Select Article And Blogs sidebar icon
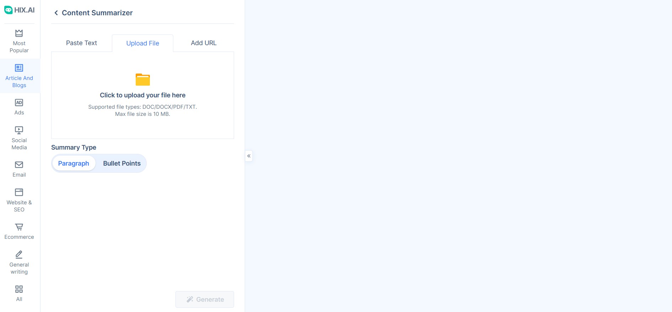Image resolution: width=672 pixels, height=312 pixels. click(x=19, y=68)
